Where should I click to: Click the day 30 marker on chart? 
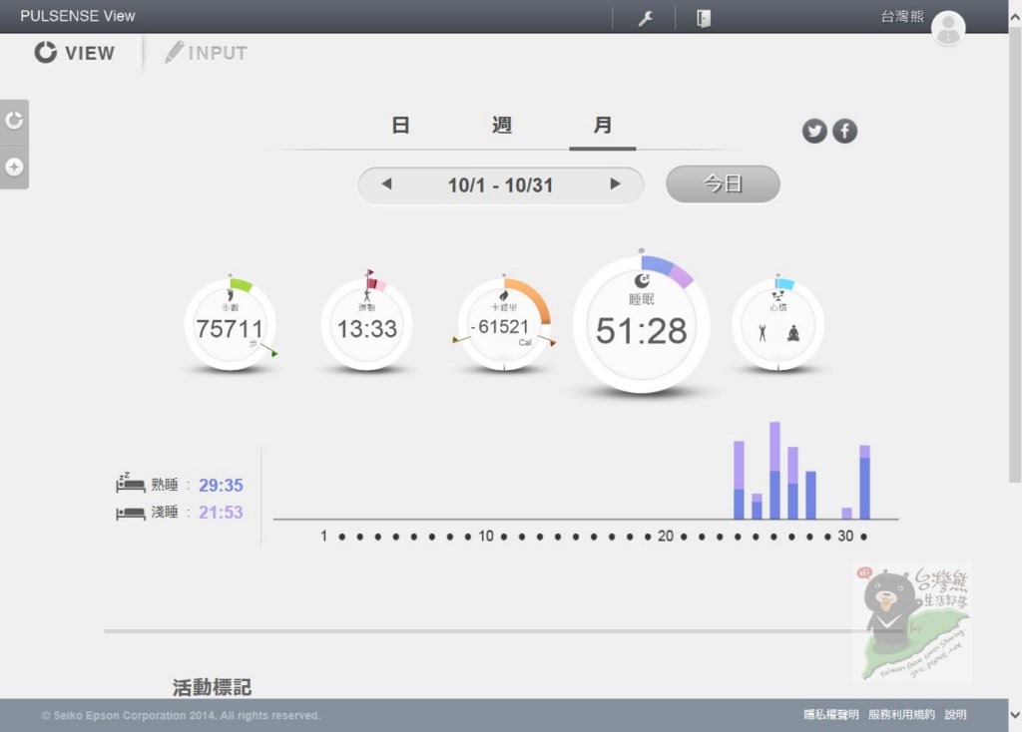coord(845,536)
